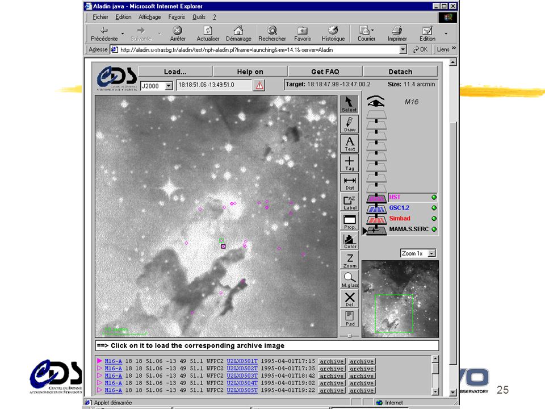
Task: Open the Edition menu
Action: coord(123,17)
